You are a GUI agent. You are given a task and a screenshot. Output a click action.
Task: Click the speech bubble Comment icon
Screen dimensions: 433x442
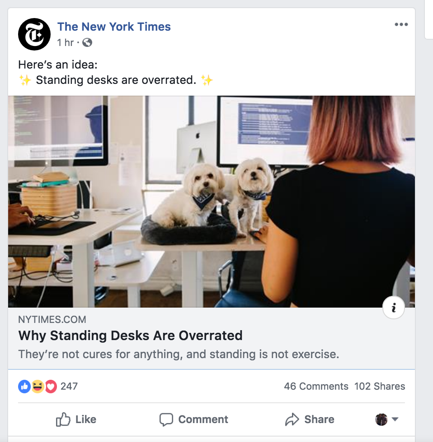click(x=166, y=419)
